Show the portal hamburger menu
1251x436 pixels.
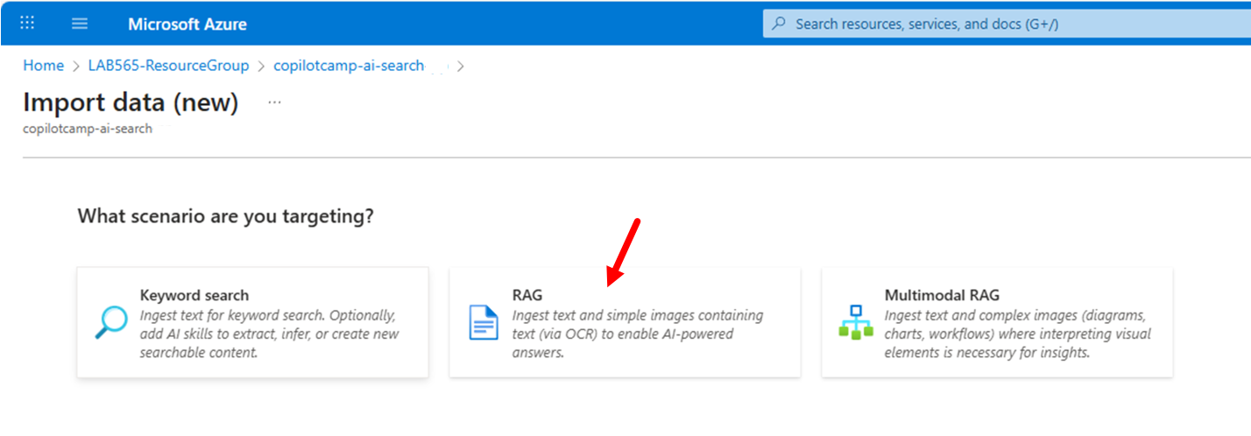click(x=80, y=24)
